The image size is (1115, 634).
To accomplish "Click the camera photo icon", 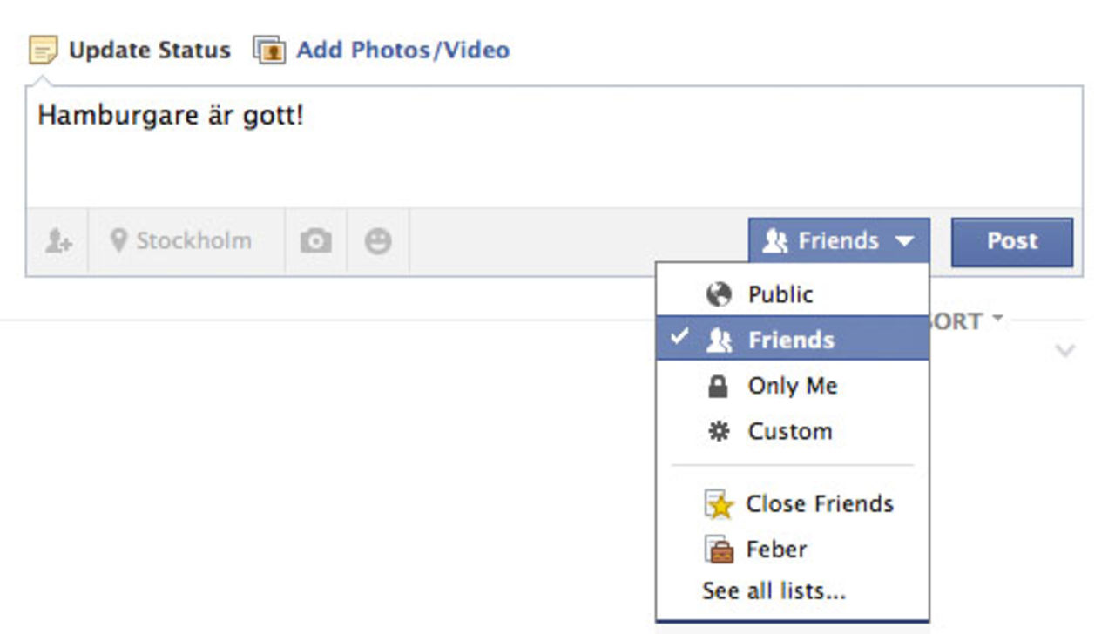I will point(315,241).
